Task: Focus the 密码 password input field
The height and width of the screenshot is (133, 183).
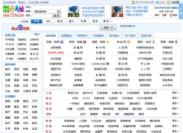Action: point(42,16)
